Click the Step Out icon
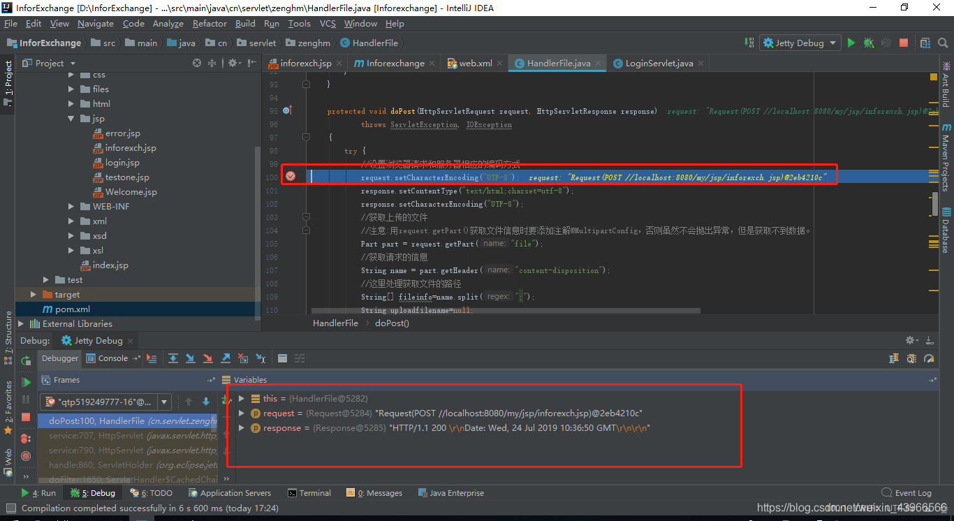This screenshot has height=521, width=954. (226, 358)
